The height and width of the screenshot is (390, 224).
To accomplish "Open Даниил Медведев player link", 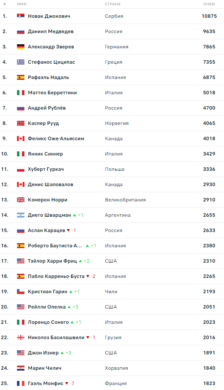I will 51,31.
